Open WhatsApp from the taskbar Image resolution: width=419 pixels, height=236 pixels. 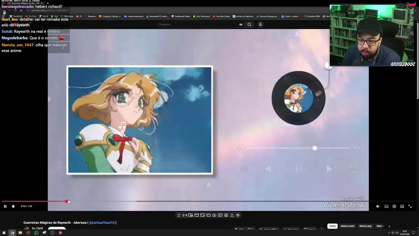coord(36,233)
